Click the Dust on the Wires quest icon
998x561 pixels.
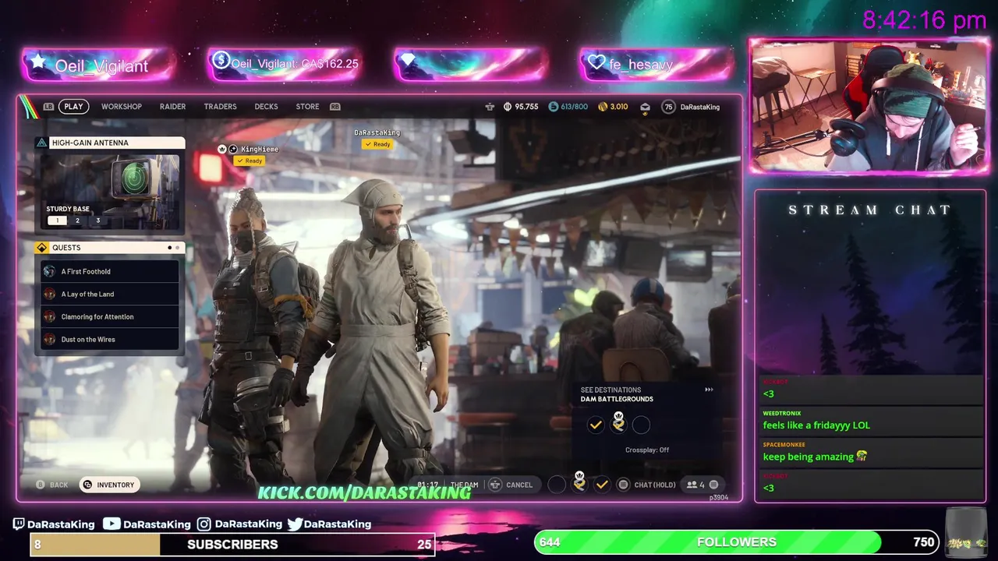point(50,339)
